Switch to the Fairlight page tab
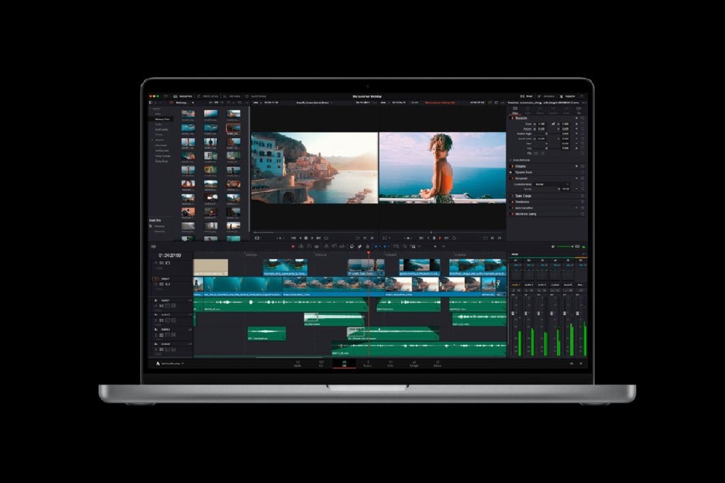725x483 pixels. (x=414, y=363)
